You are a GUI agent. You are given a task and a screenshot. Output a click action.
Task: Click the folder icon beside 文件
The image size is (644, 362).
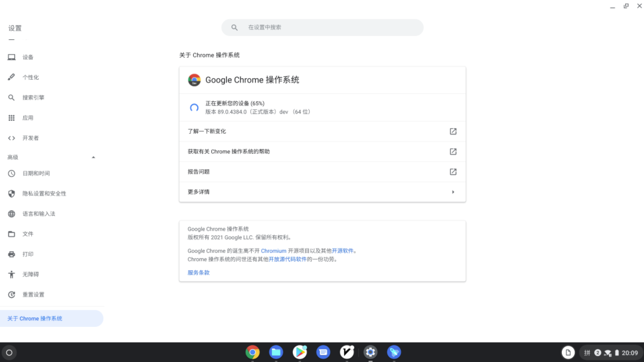11,234
